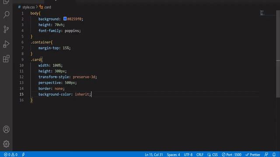280x157 pixels.
Task: Click the .card breadcrumb symbol
Action: pos(45,7)
